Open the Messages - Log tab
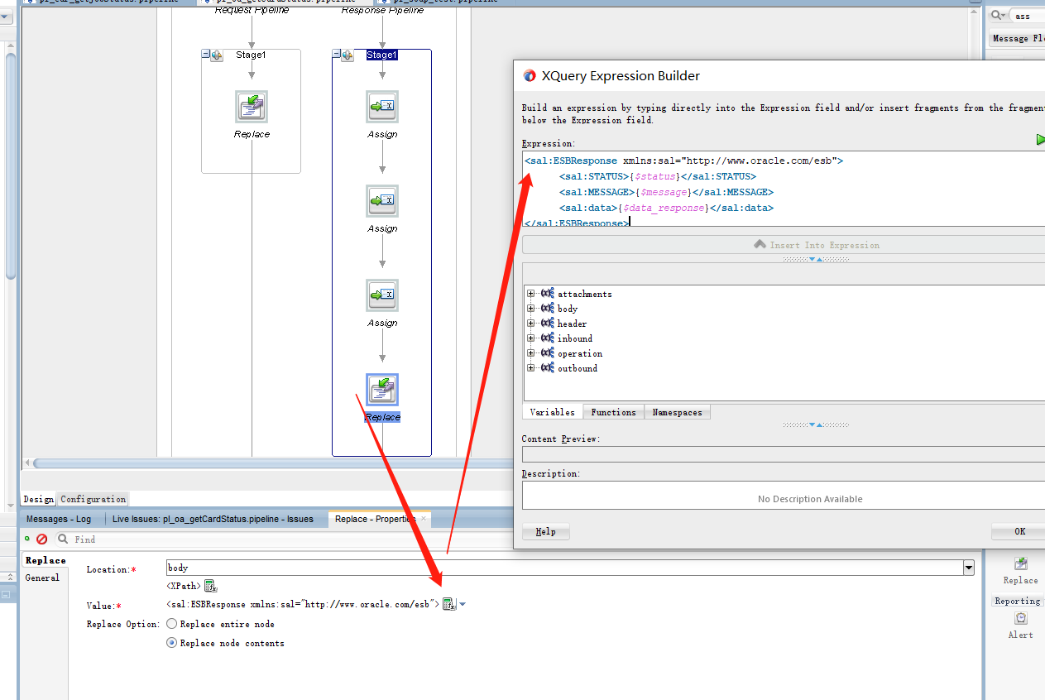 [x=59, y=519]
